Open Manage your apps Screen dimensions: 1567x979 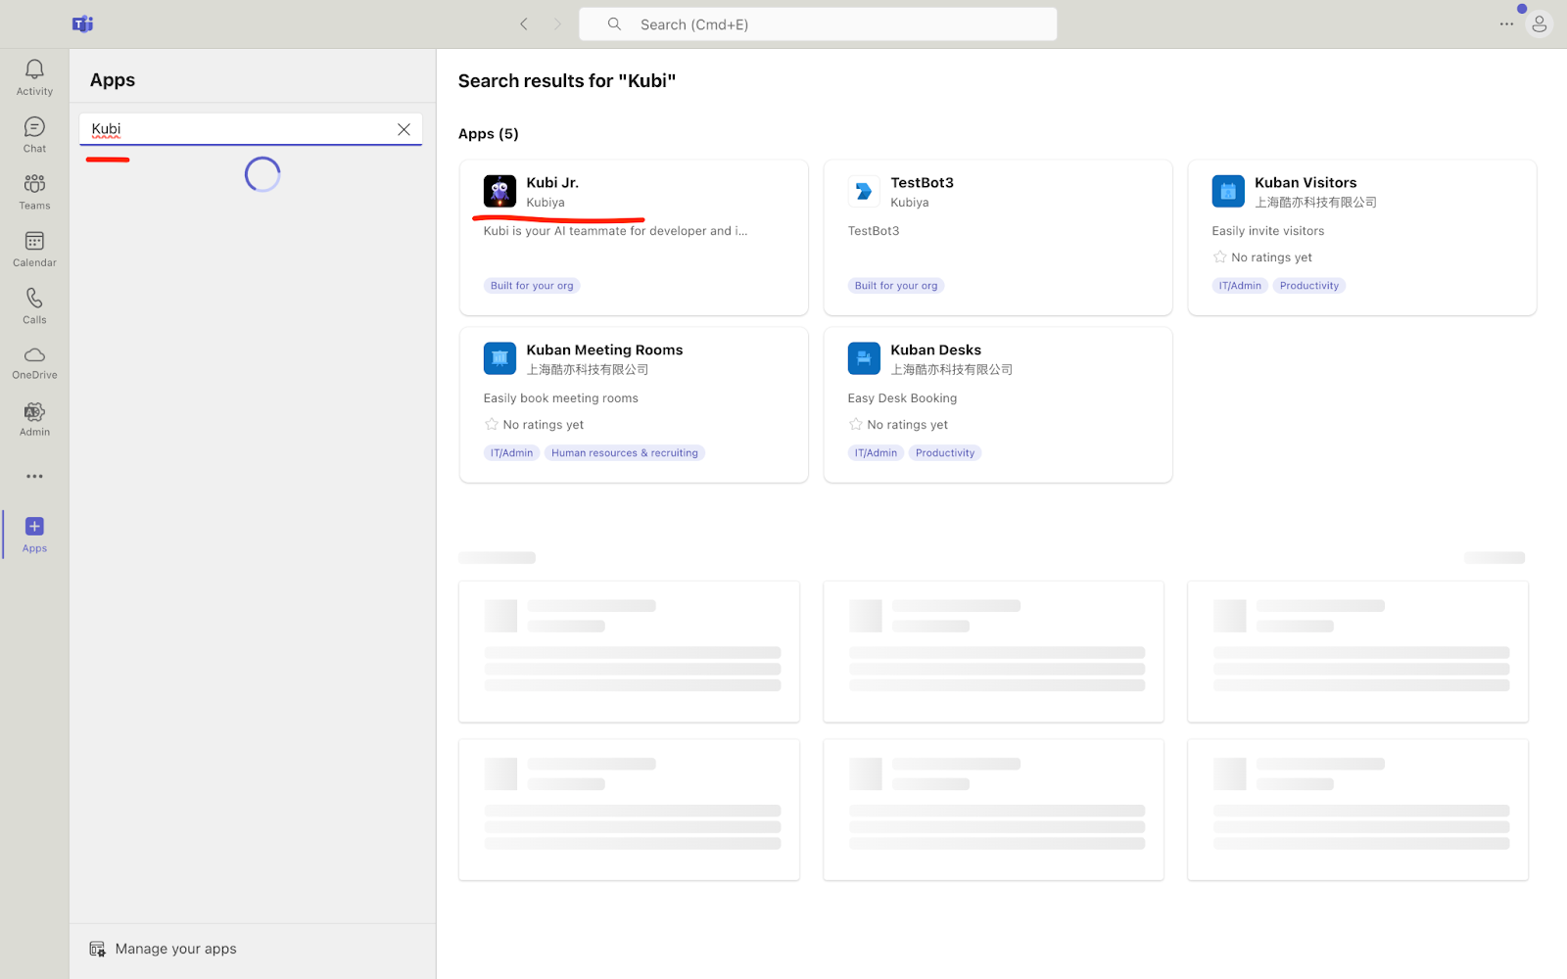click(164, 949)
